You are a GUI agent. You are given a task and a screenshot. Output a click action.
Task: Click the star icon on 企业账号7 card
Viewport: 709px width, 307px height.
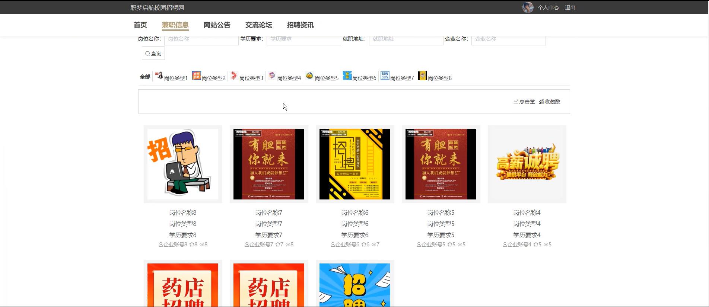pyautogui.click(x=277, y=244)
